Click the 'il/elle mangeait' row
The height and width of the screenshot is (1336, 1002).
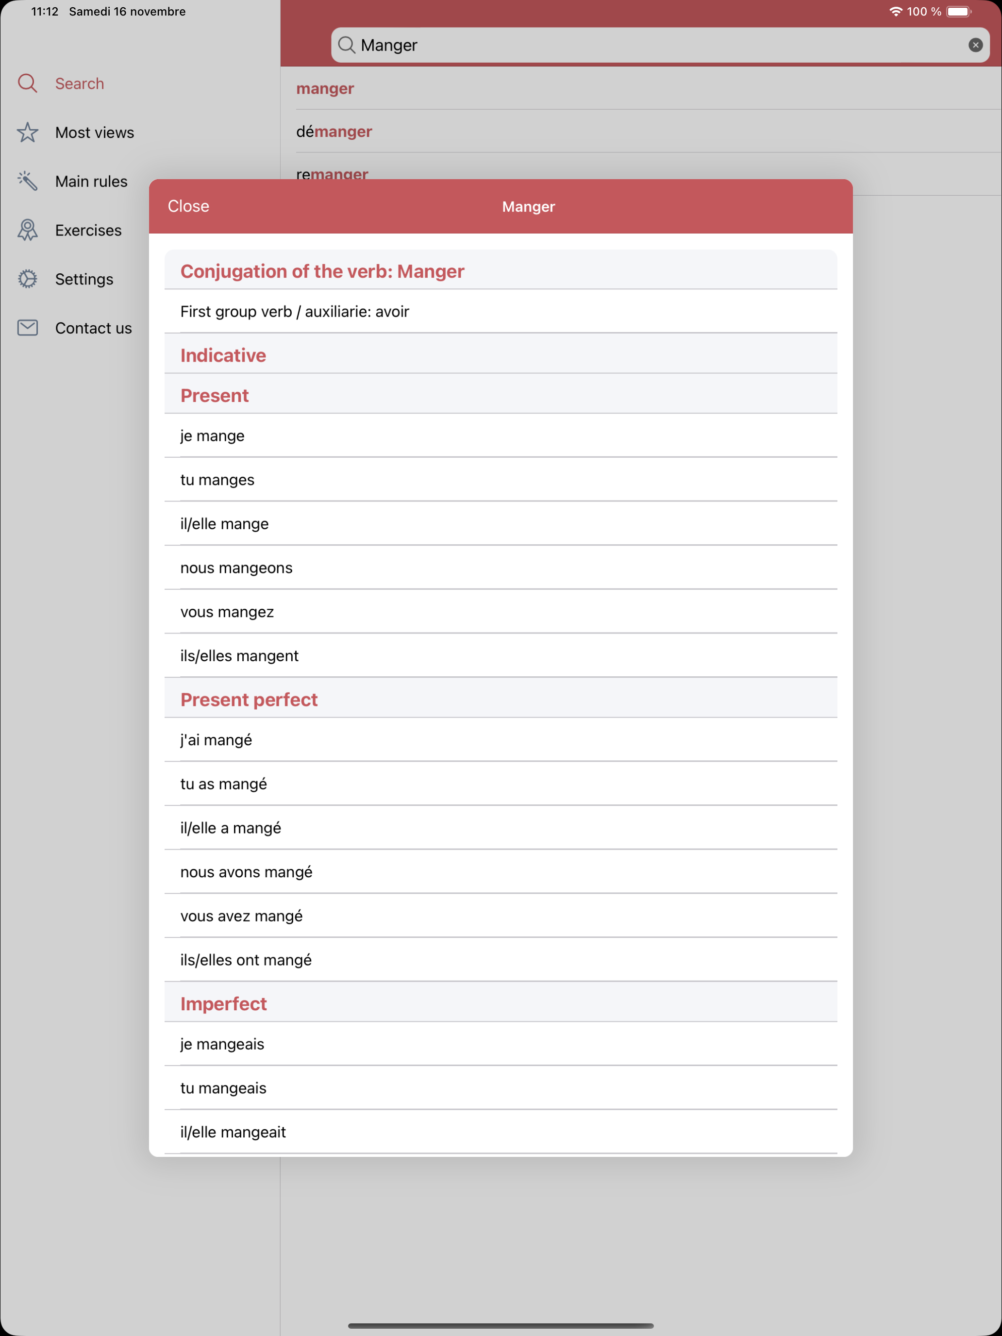pyautogui.click(x=501, y=1133)
